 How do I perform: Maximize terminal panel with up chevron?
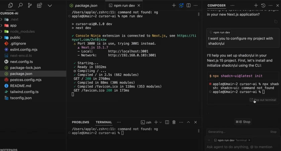[x=188, y=122]
